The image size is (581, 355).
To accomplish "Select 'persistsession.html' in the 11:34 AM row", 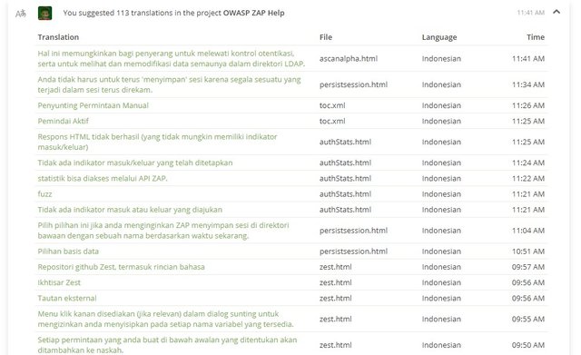I will click(x=353, y=84).
